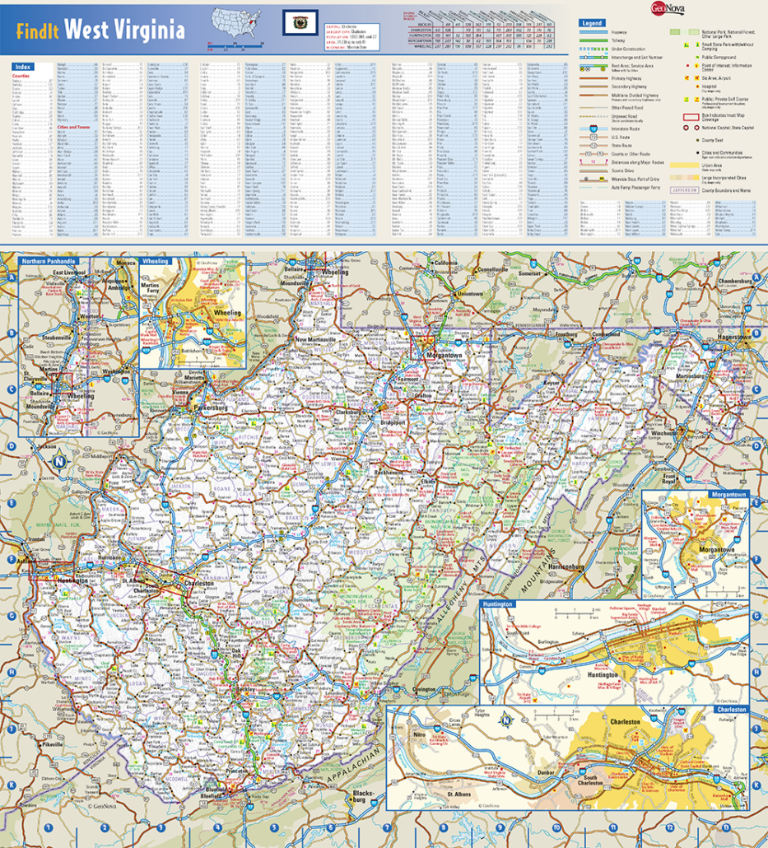The image size is (768, 848).
Task: Click grid letter F marker on right edge
Action: 755,558
